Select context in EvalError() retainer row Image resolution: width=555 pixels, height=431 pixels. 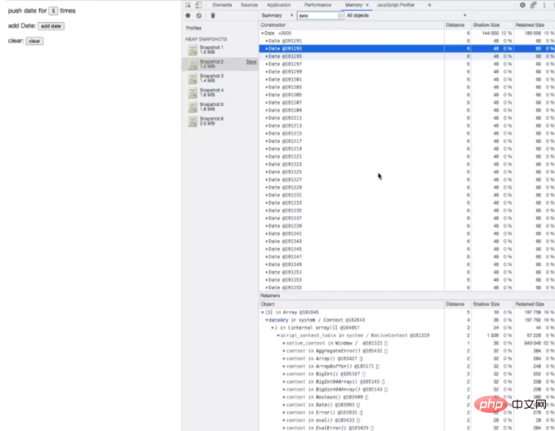pyautogui.click(x=406, y=428)
